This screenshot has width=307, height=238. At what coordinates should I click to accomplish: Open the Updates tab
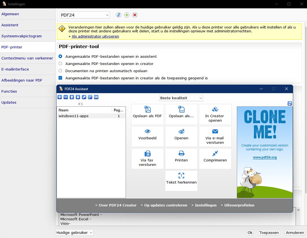(x=28, y=103)
